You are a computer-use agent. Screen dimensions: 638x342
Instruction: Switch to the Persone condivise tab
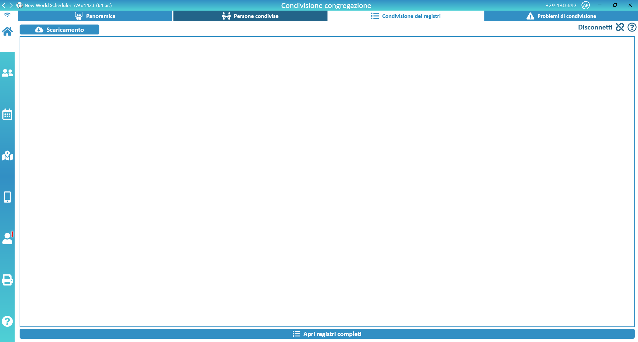[x=250, y=16]
